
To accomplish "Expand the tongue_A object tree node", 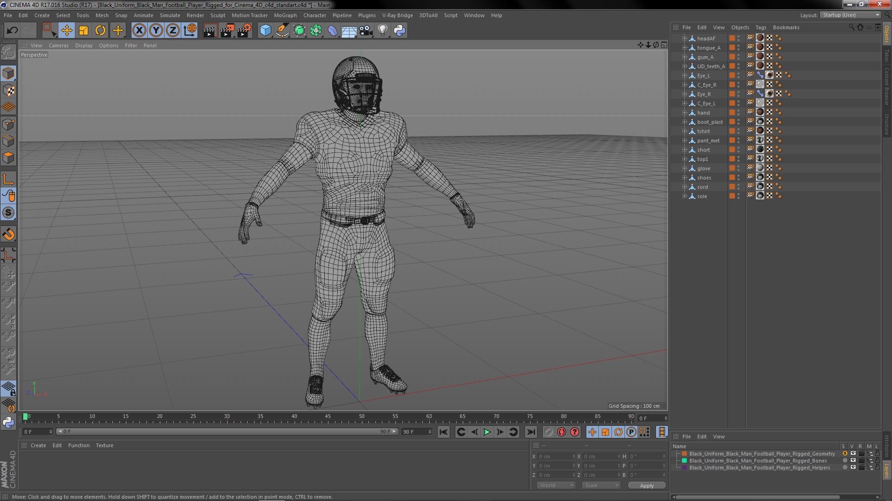I will click(684, 48).
